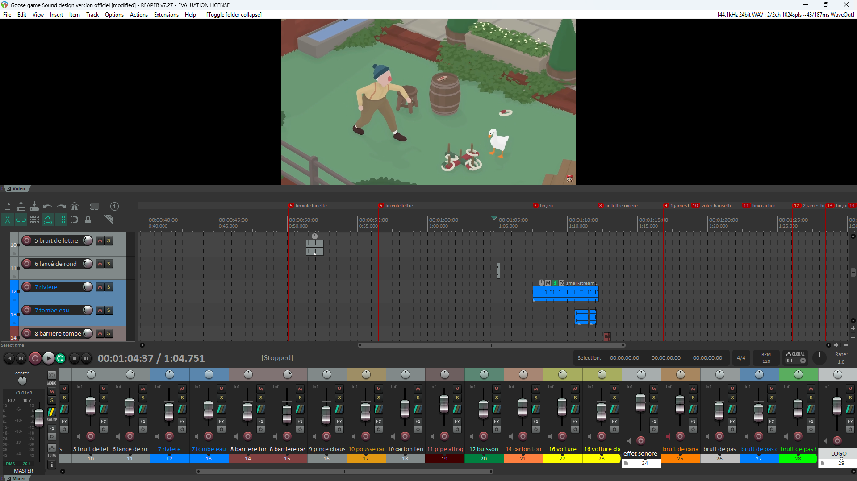This screenshot has height=481, width=857.
Task: Toggle folder icon on mixer track 29 LOGO
Action: (823, 463)
